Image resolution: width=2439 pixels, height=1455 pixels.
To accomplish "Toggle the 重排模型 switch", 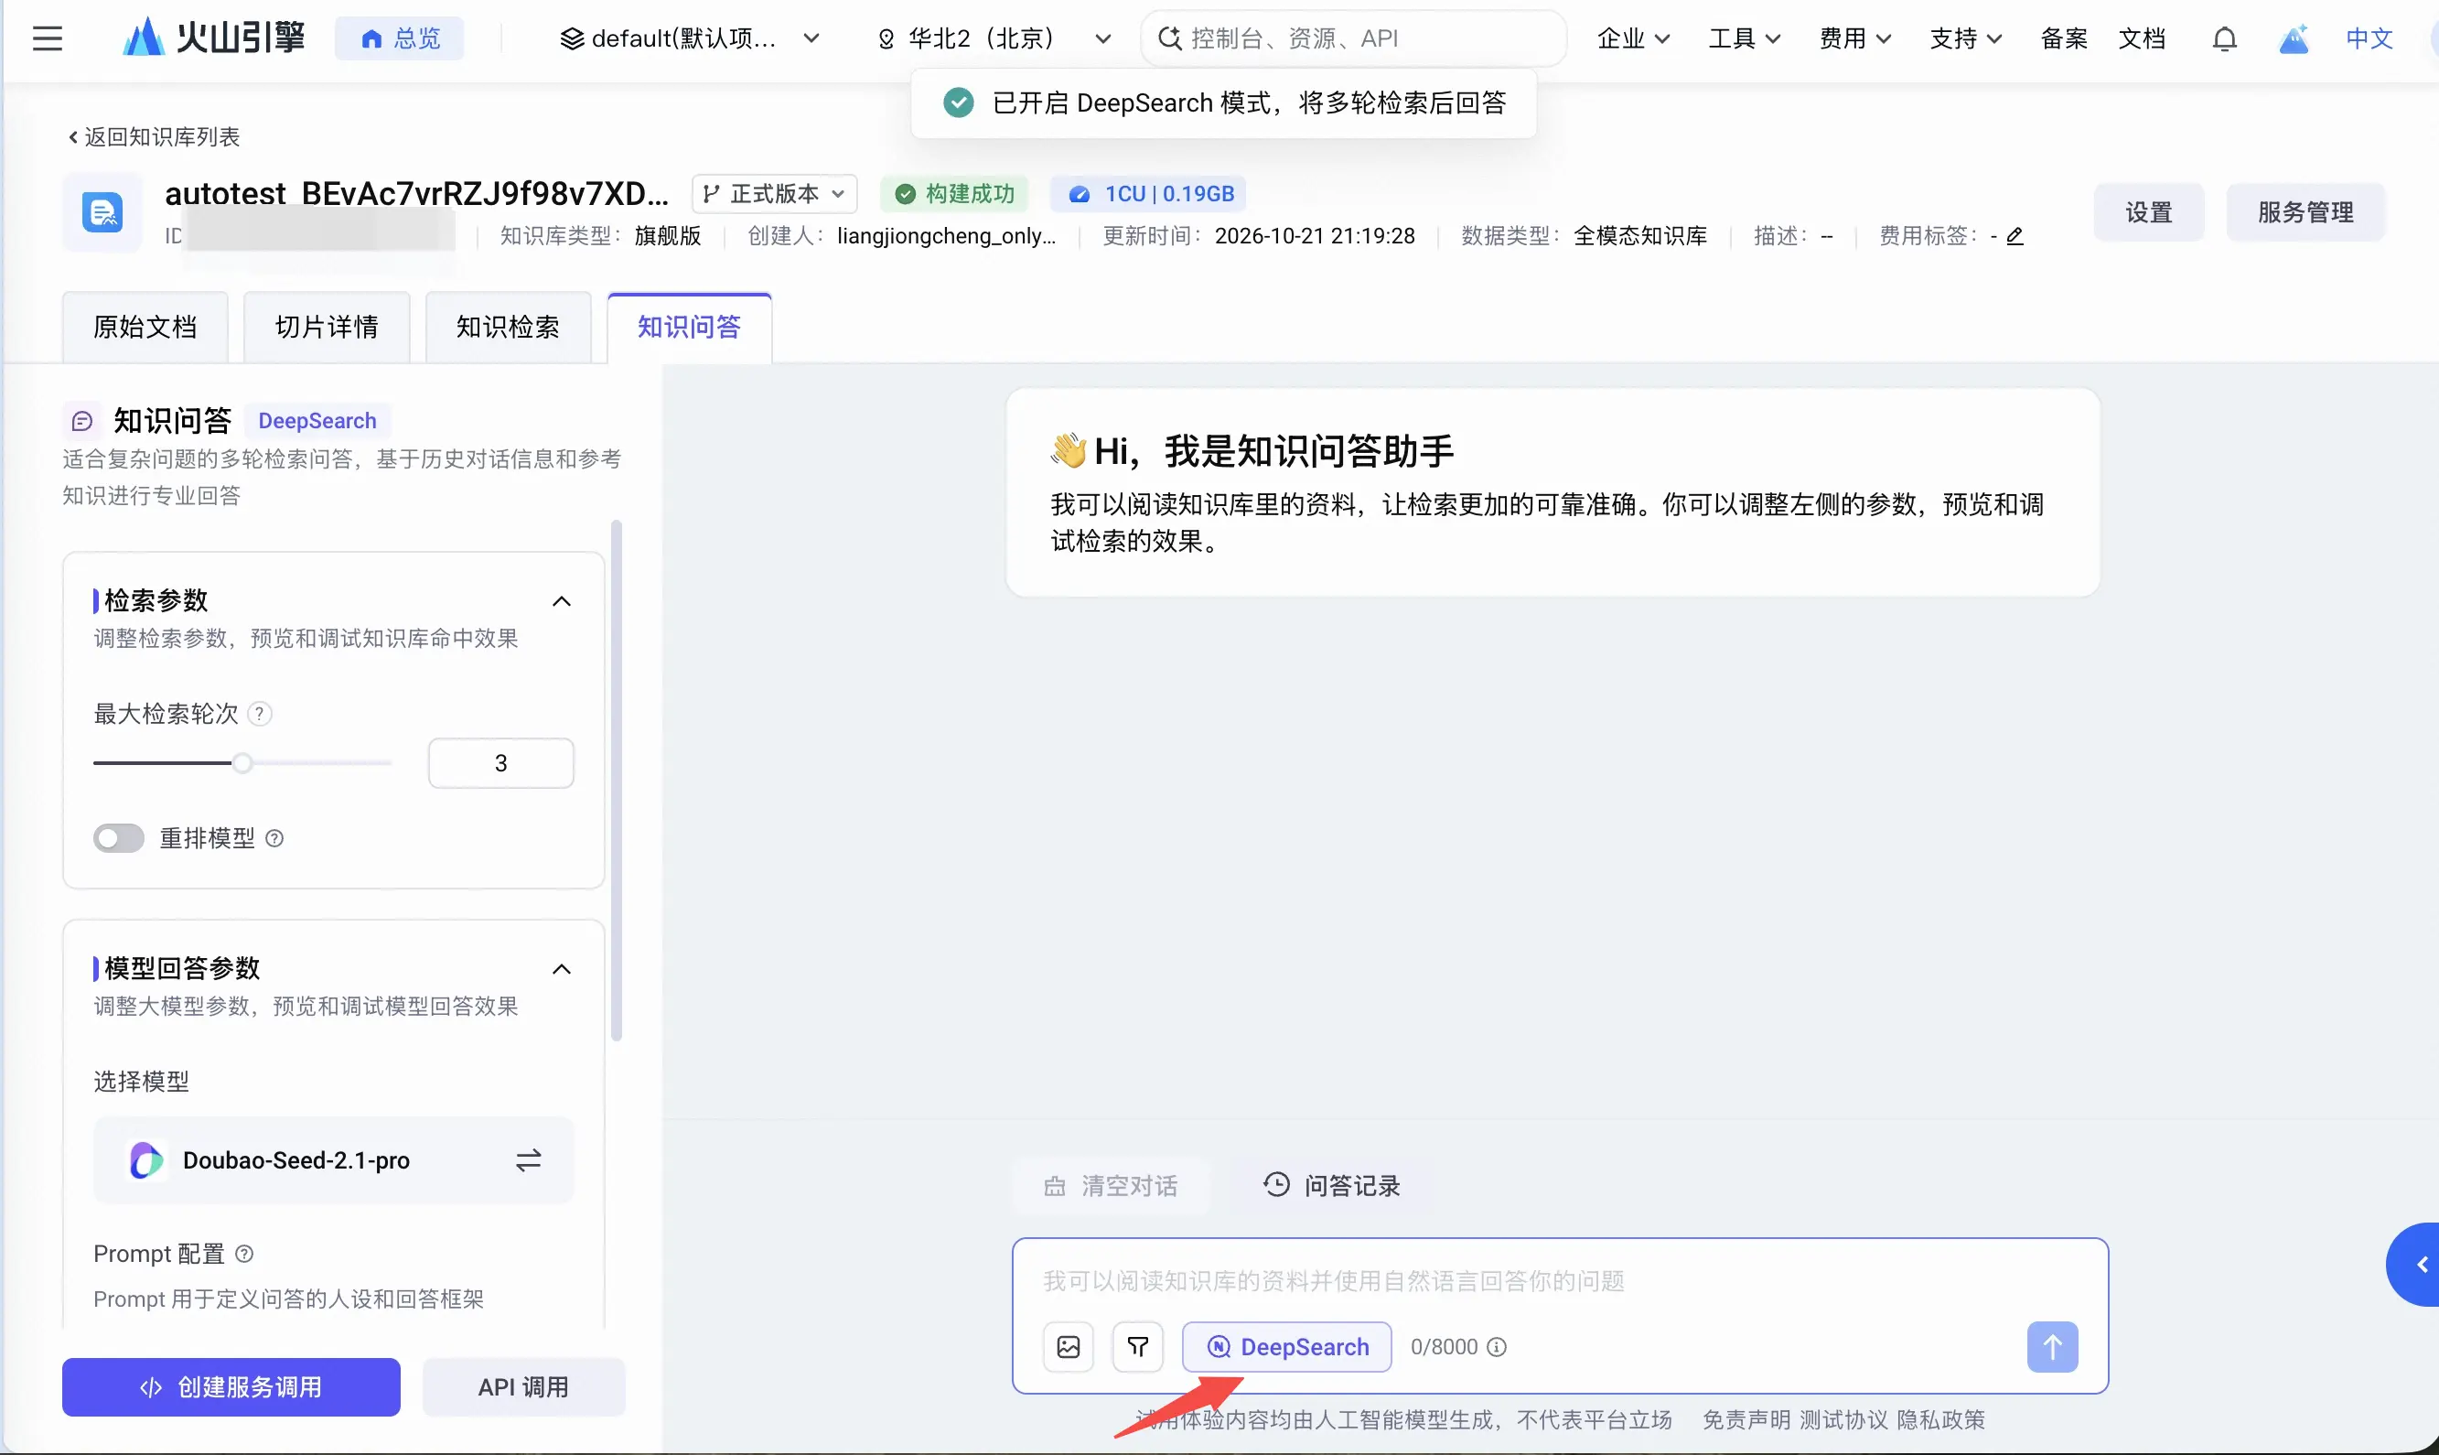I will click(x=119, y=838).
